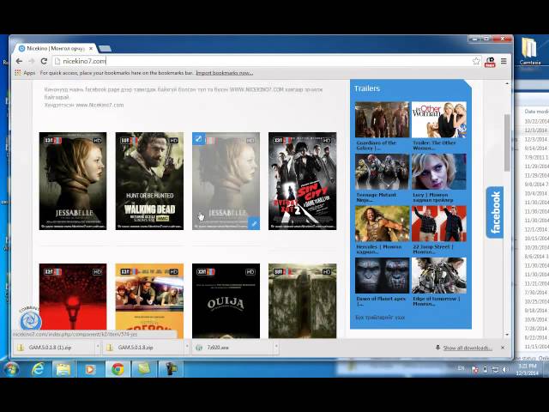Click Show all downloads link
The width and height of the screenshot is (549, 412).
coord(468,348)
